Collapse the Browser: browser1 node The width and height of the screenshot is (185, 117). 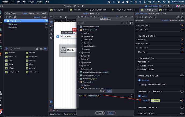click(x=78, y=30)
